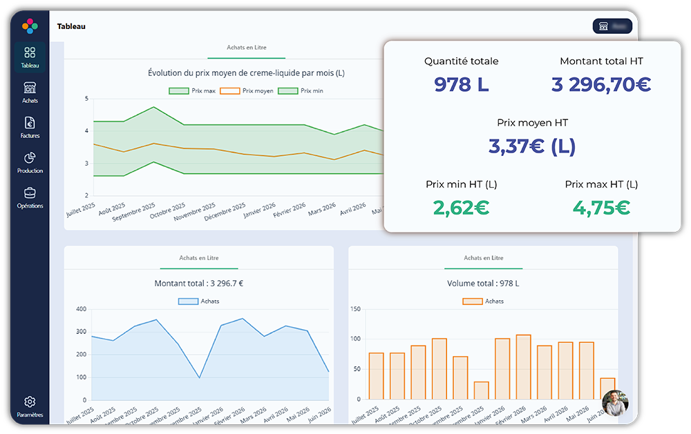
Task: Open the Opérations briefcase icon
Action: pyautogui.click(x=30, y=197)
